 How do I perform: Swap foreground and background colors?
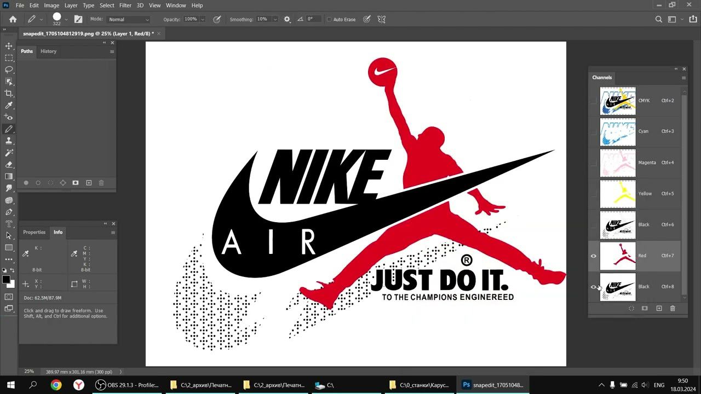click(12, 270)
